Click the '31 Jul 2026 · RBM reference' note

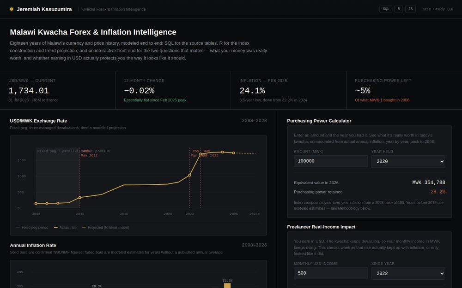pos(33,100)
